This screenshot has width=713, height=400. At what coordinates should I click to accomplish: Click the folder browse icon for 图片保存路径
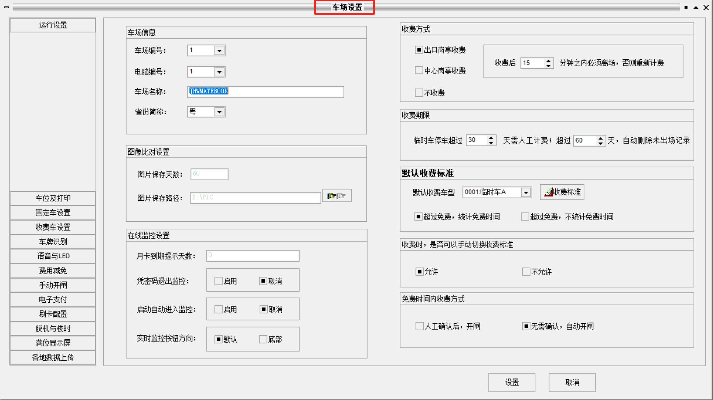pos(336,196)
